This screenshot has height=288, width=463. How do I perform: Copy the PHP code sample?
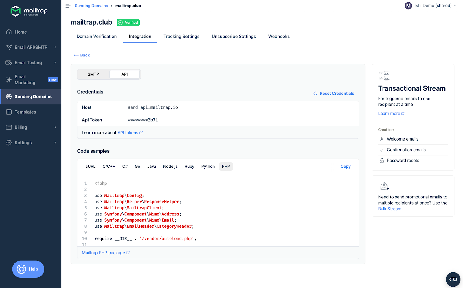(x=345, y=166)
